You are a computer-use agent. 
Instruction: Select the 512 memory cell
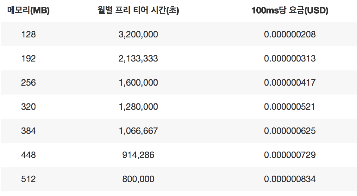click(28, 179)
